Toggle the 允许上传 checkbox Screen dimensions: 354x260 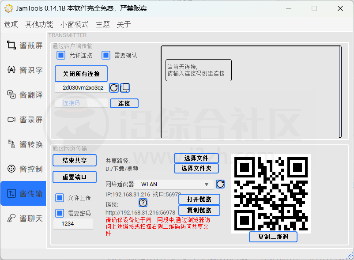tap(60, 198)
